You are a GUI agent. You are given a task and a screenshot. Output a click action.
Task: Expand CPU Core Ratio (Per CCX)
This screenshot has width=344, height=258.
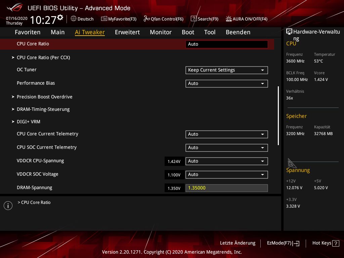point(43,57)
